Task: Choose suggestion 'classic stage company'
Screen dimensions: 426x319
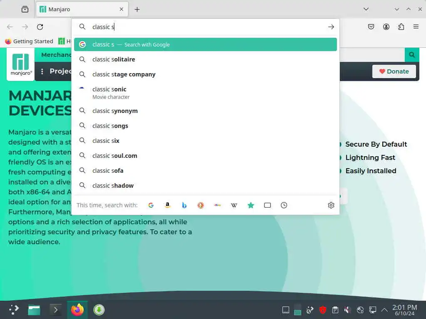Action: [206, 74]
